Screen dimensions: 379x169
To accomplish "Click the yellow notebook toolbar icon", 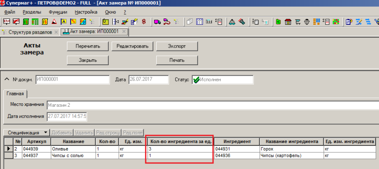I will (x=105, y=22).
